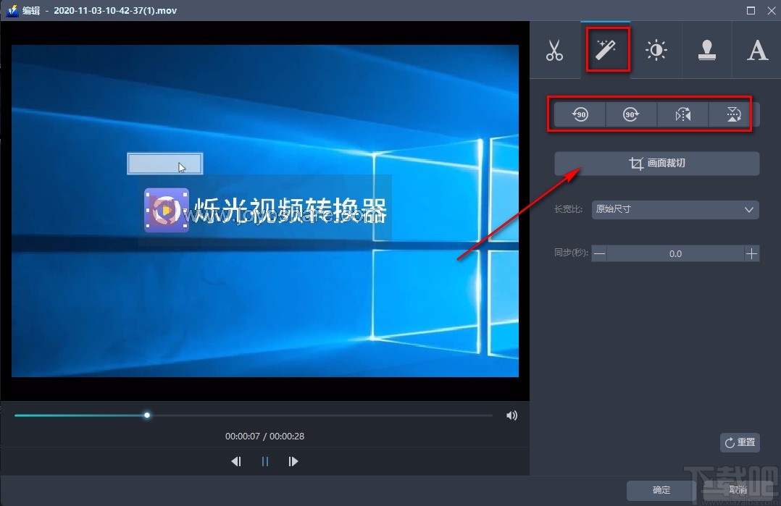Flip the video horizontally
Image resolution: width=781 pixels, height=506 pixels.
coord(682,114)
